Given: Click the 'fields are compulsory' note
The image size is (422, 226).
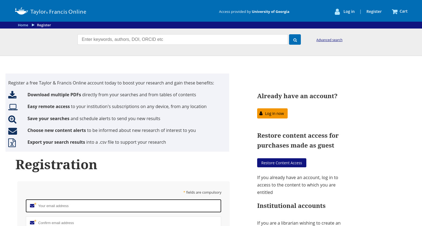Looking at the screenshot, I should point(202,192).
